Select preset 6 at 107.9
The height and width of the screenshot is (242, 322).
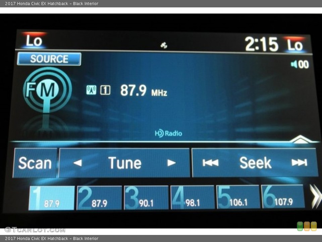pos(283,196)
